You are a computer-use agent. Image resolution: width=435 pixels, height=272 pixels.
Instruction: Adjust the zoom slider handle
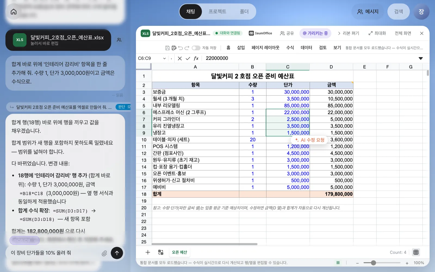coord(374,263)
